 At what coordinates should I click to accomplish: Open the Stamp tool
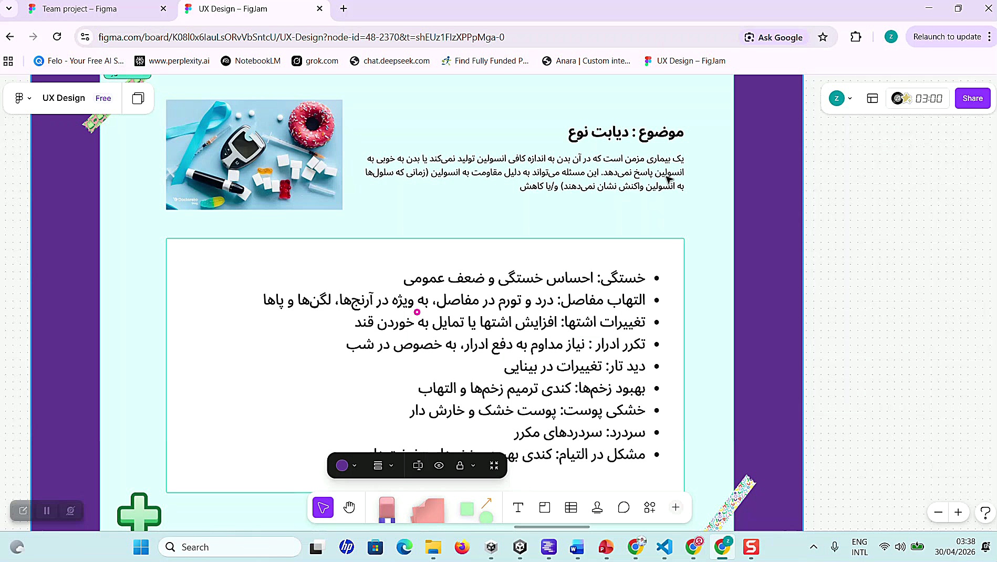(x=597, y=507)
